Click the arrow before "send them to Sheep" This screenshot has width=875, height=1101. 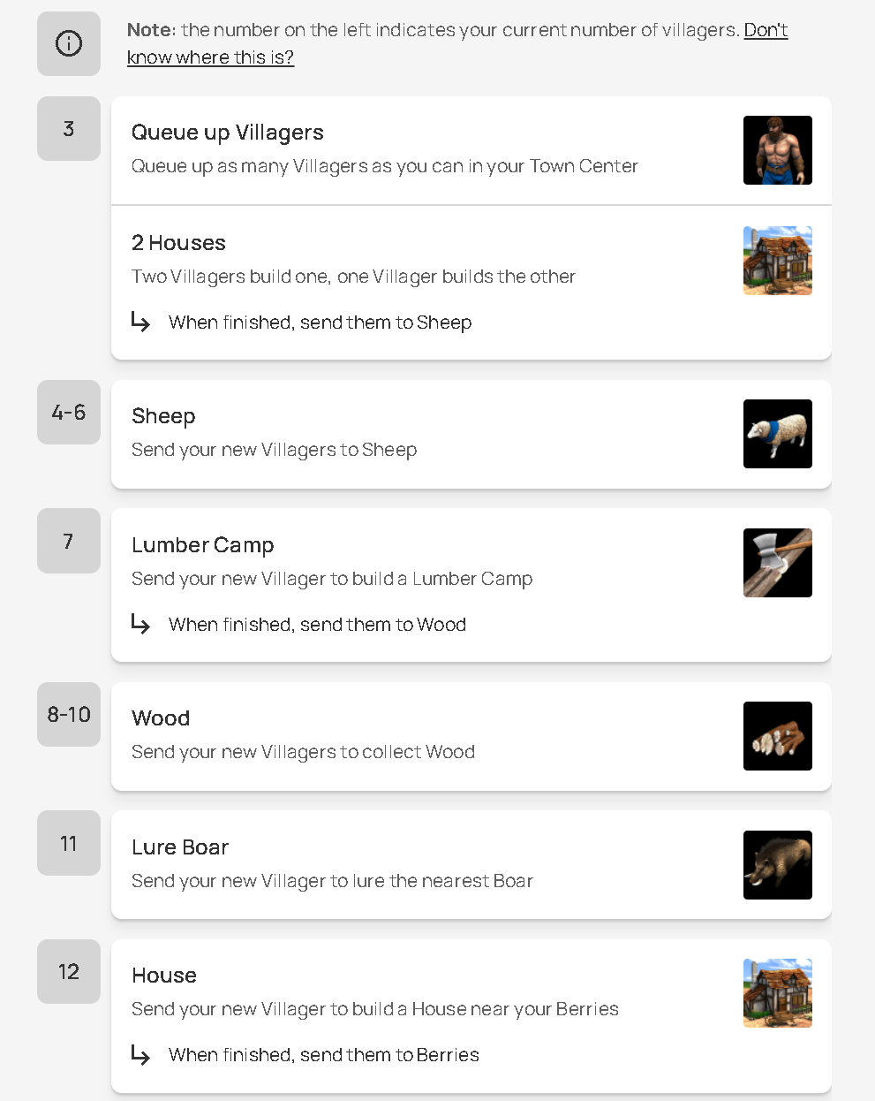point(140,322)
